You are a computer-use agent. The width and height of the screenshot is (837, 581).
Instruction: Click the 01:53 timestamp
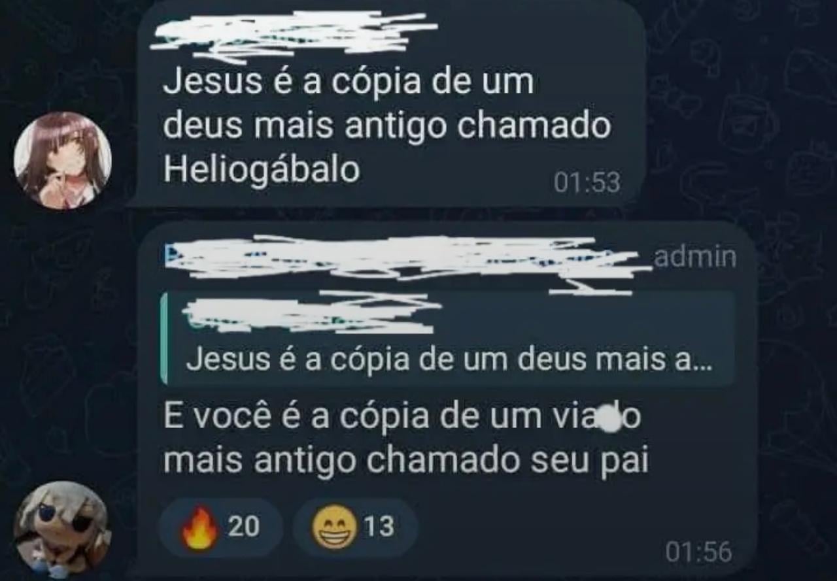click(x=587, y=183)
